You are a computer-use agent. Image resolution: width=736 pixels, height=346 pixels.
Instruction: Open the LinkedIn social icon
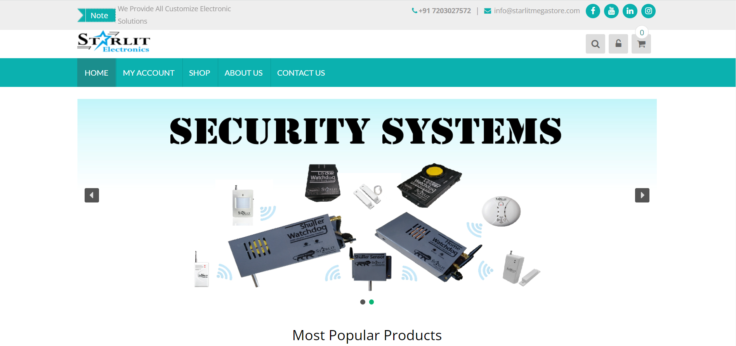pyautogui.click(x=630, y=11)
